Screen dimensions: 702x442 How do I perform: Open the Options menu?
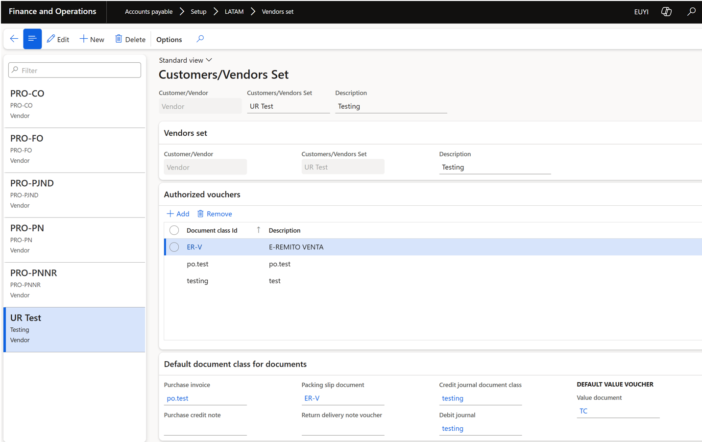[169, 39]
